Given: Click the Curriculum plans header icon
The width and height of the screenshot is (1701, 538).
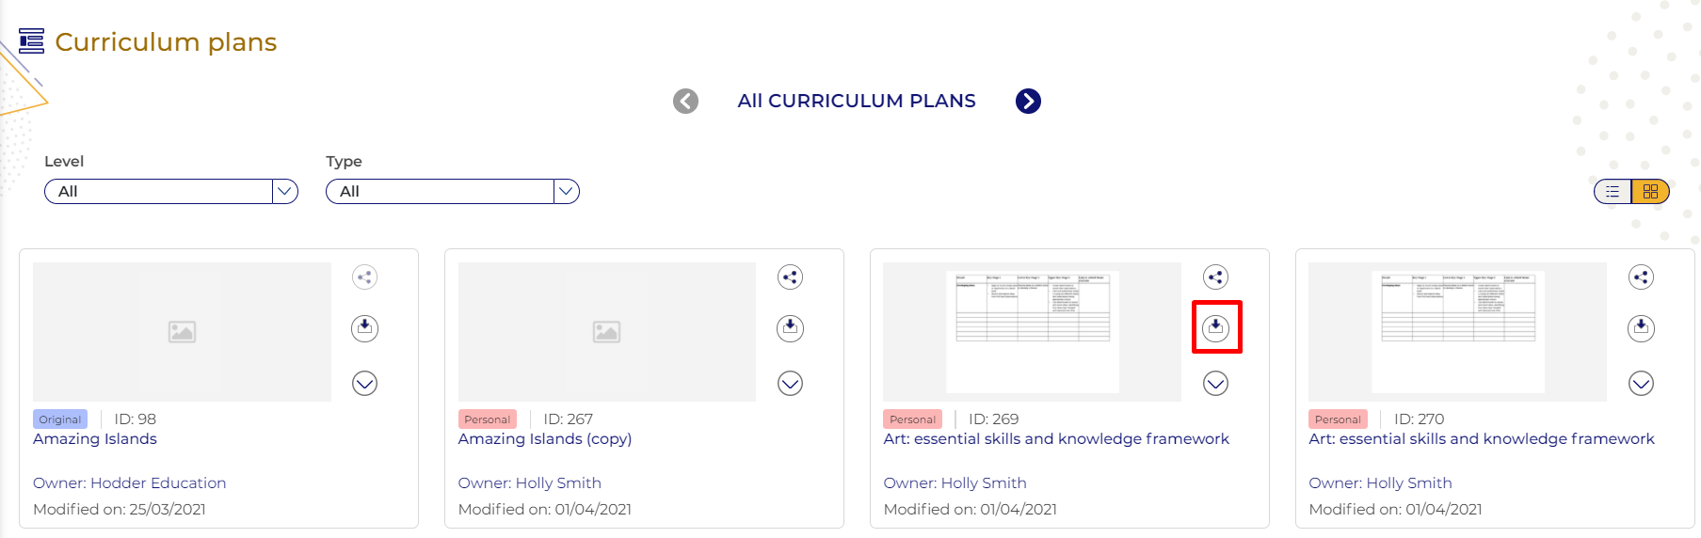Looking at the screenshot, I should click(31, 41).
